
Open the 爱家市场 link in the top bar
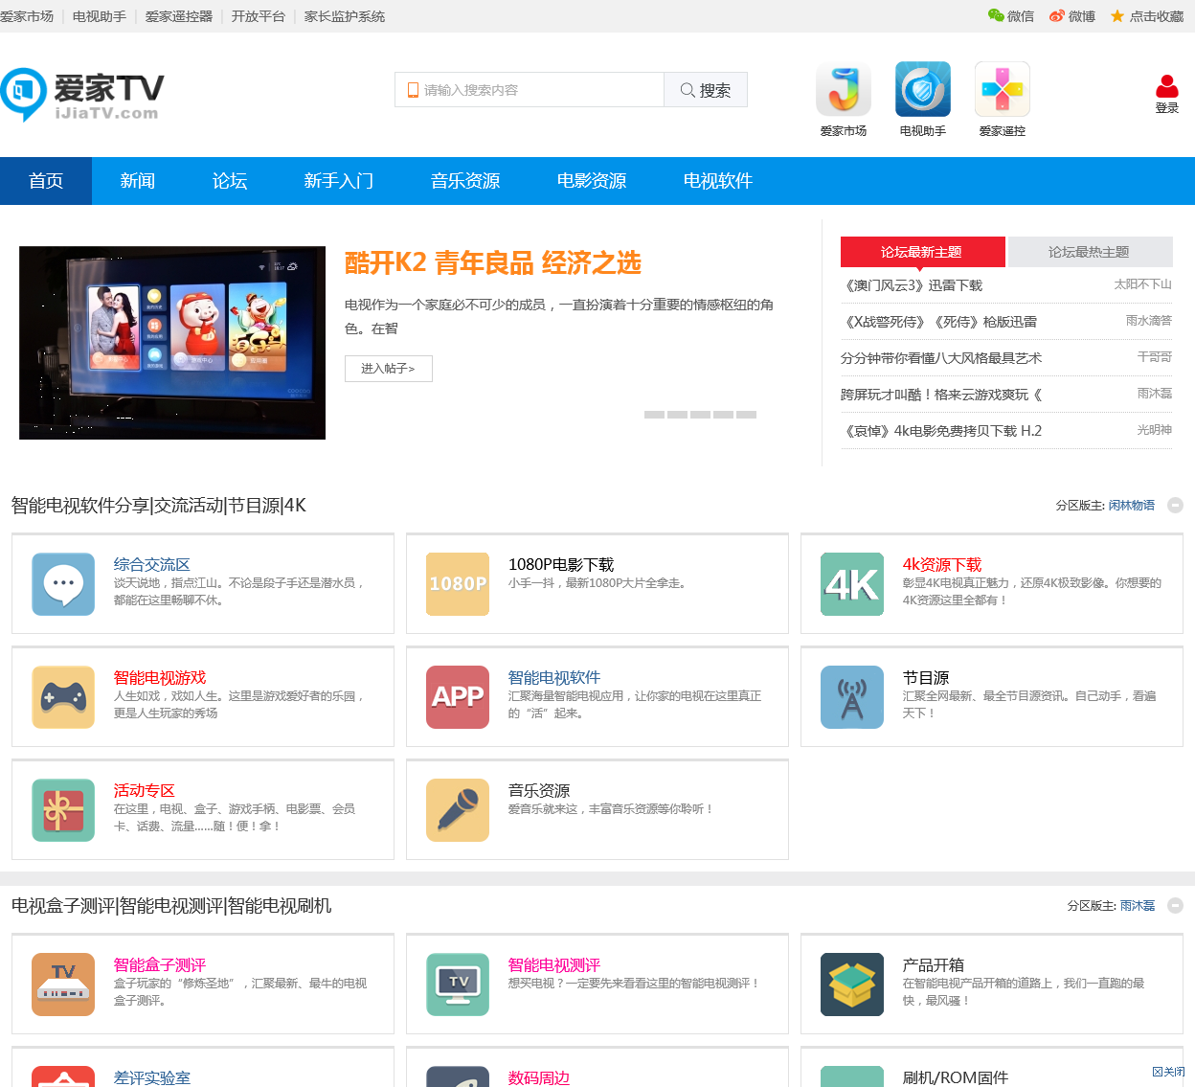pos(27,16)
